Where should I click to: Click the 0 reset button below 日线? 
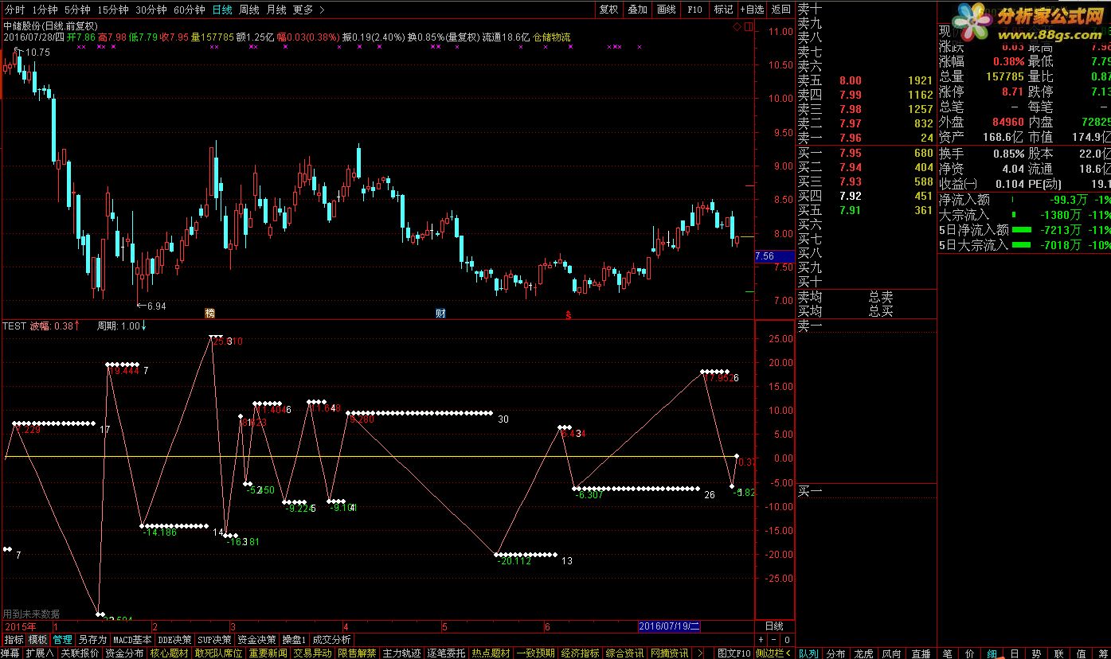pos(787,639)
